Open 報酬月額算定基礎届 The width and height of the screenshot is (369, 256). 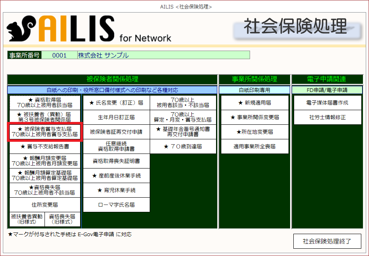[45, 175]
